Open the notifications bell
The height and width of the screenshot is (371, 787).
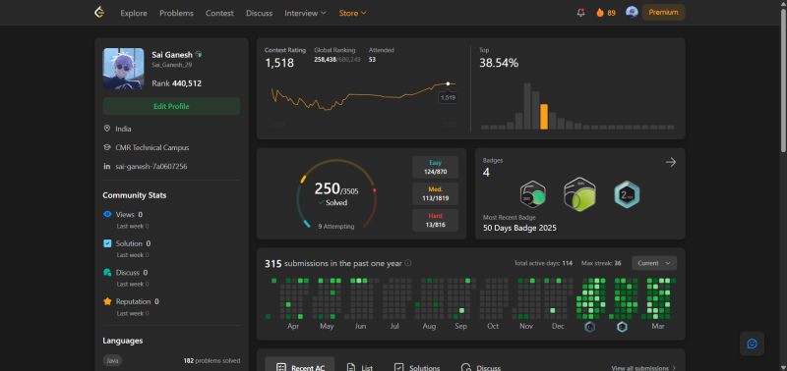tap(580, 13)
